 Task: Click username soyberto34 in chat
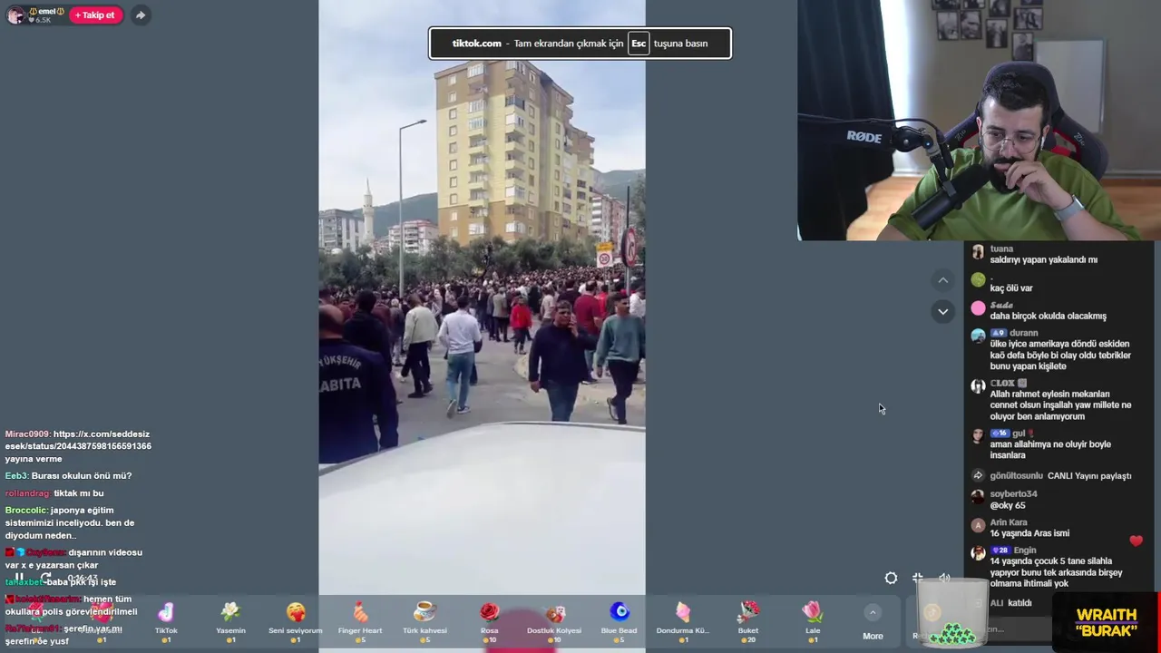1013,494
